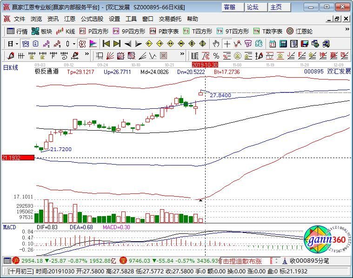The width and height of the screenshot is (353, 278).
Task: Open the 行情 quotes view
Action: (17, 31)
